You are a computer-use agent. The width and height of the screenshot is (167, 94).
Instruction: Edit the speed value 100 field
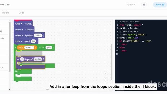(x=33, y=41)
